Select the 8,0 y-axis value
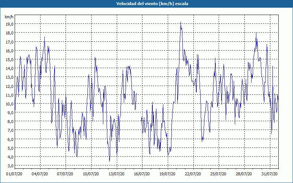The height and width of the screenshot is (183, 293). tap(11, 122)
